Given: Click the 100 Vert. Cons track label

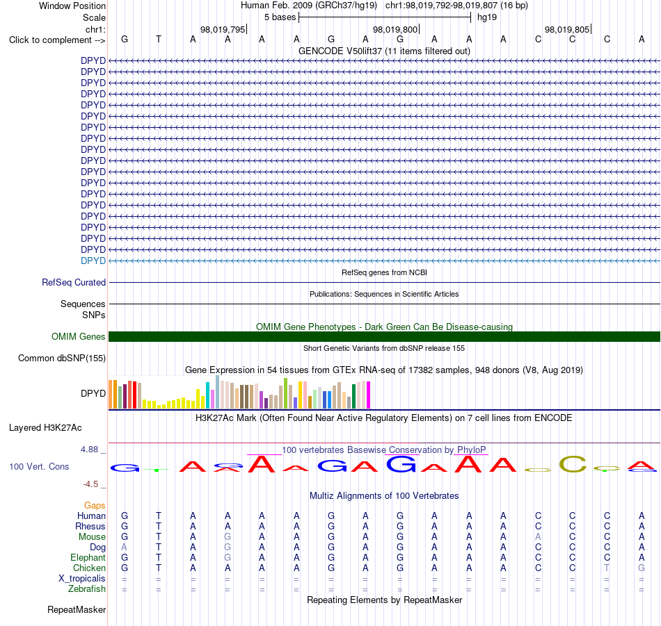Looking at the screenshot, I should [39, 466].
